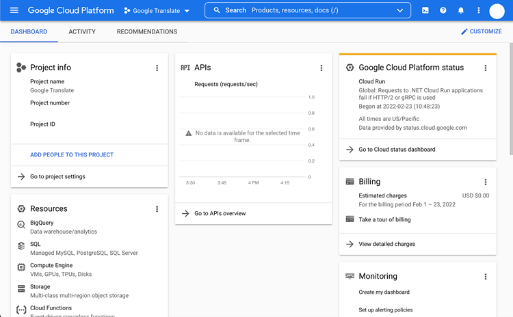Activate Cloud Shell terminal icon
513x317 pixels.
pyautogui.click(x=425, y=10)
